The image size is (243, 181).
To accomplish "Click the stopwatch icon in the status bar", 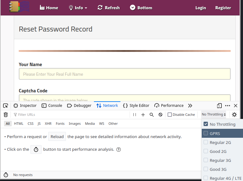I will 6,175.
